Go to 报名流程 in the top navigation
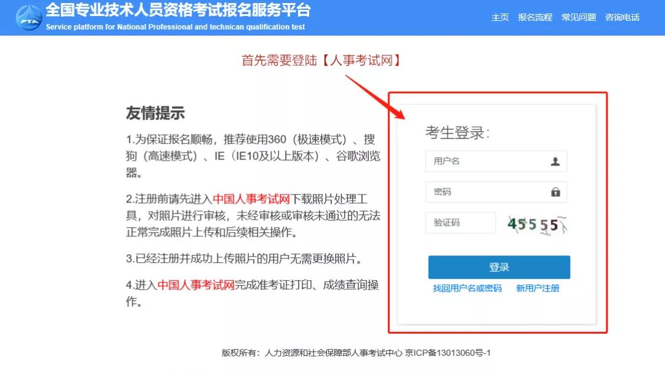665x373 pixels. click(535, 17)
